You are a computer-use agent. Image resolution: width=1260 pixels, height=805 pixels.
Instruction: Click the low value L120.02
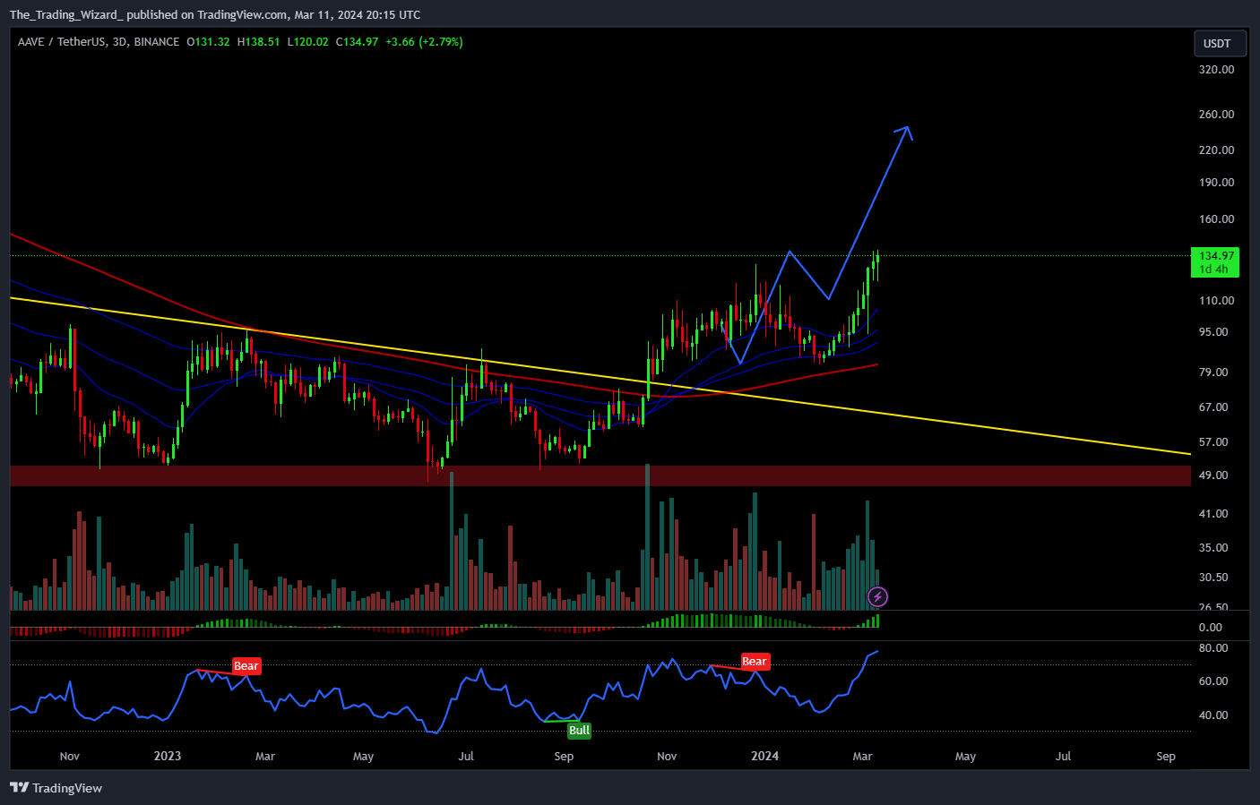308,42
